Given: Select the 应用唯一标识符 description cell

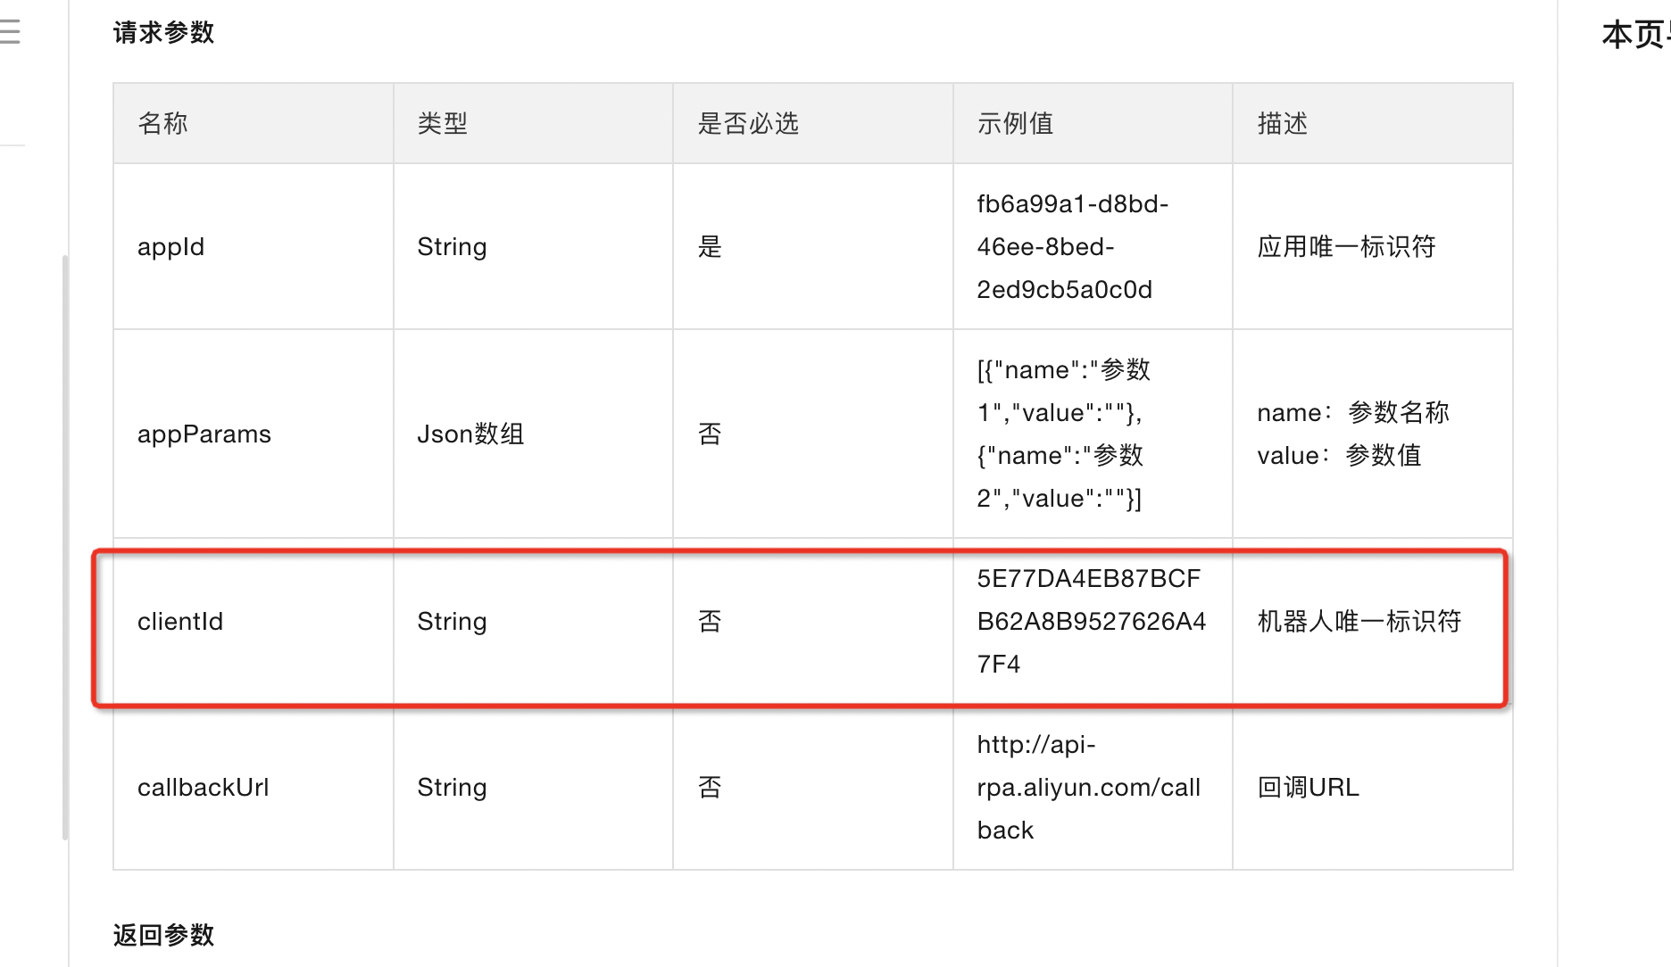Looking at the screenshot, I should pos(1346,247).
